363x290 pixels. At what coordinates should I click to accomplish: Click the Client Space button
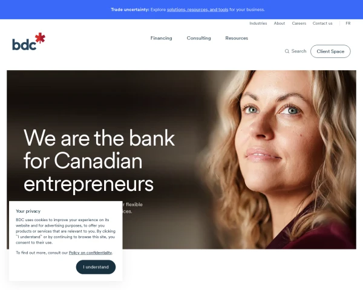pos(330,51)
